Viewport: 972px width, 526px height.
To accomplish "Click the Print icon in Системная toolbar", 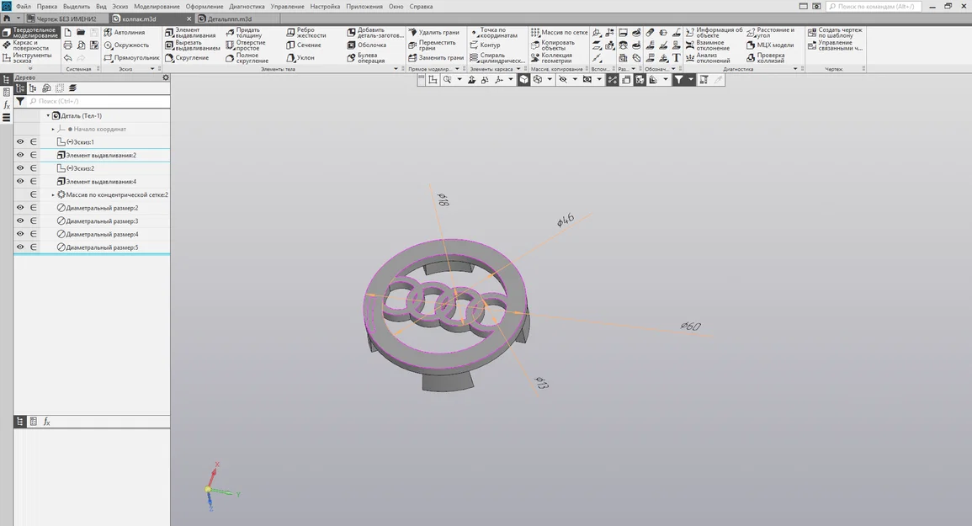I will 67,45.
